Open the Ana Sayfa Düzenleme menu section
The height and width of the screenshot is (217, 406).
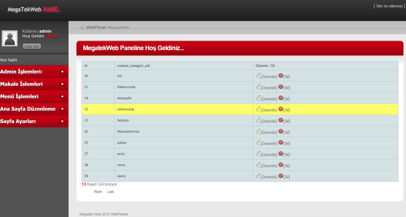(x=28, y=109)
